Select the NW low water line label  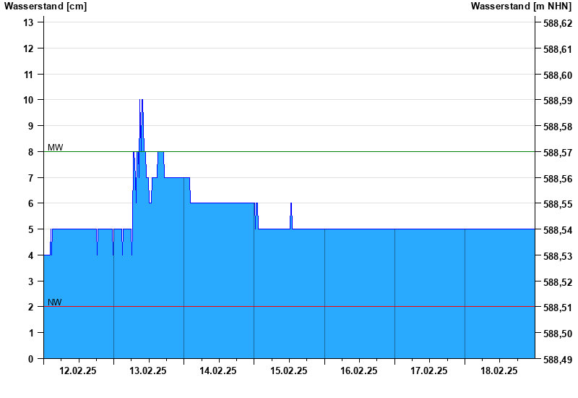point(55,302)
